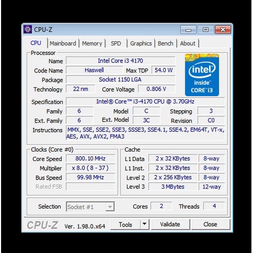Click the Tools button

[125, 224]
